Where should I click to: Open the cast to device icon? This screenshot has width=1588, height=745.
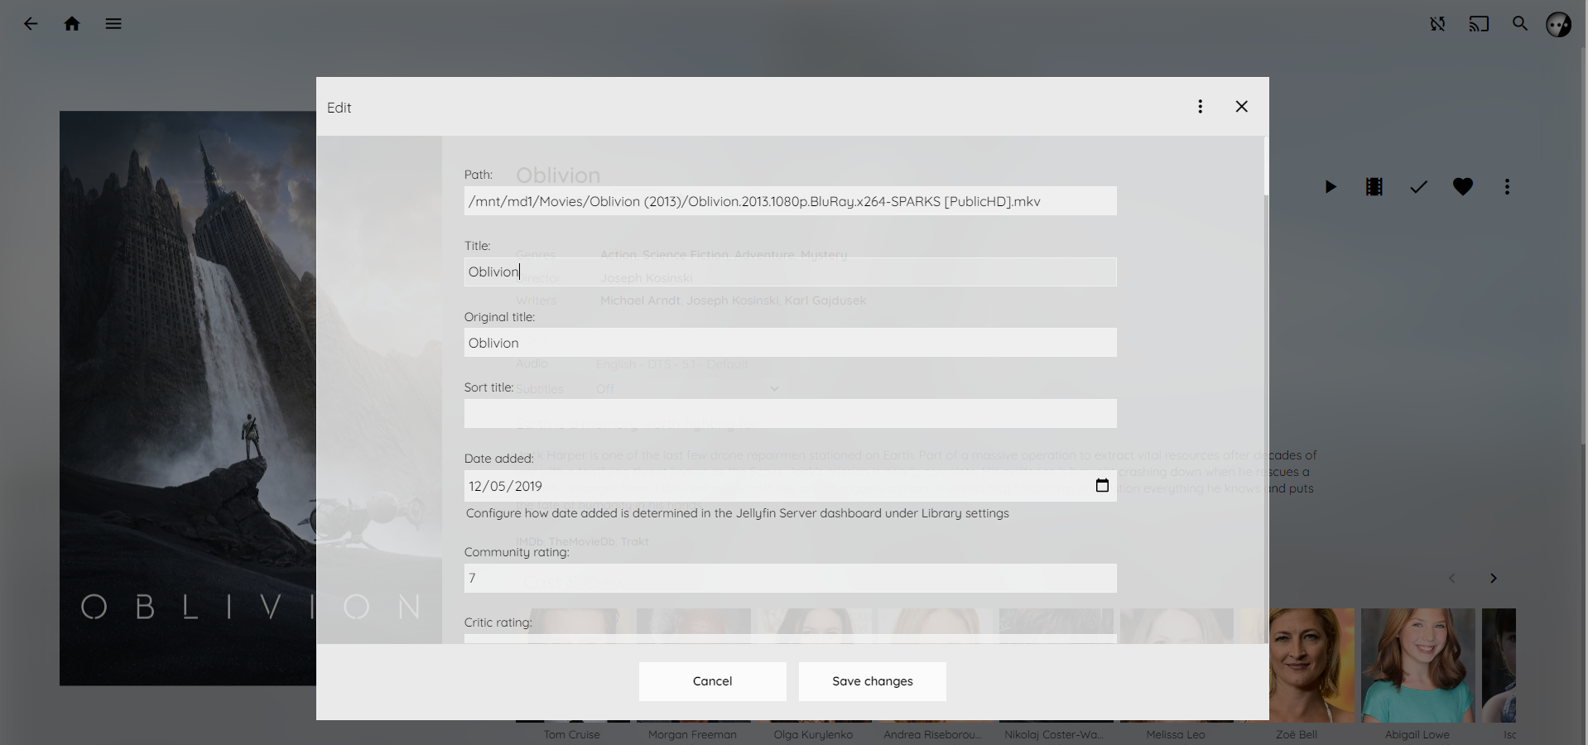(x=1479, y=24)
